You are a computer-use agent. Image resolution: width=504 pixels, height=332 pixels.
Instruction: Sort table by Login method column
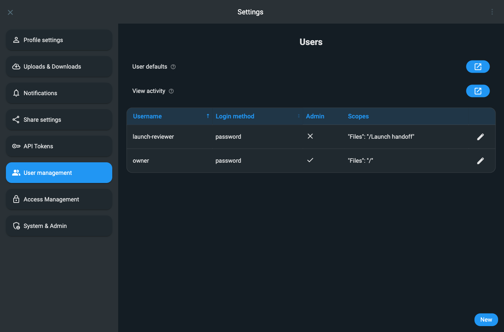(x=258, y=116)
